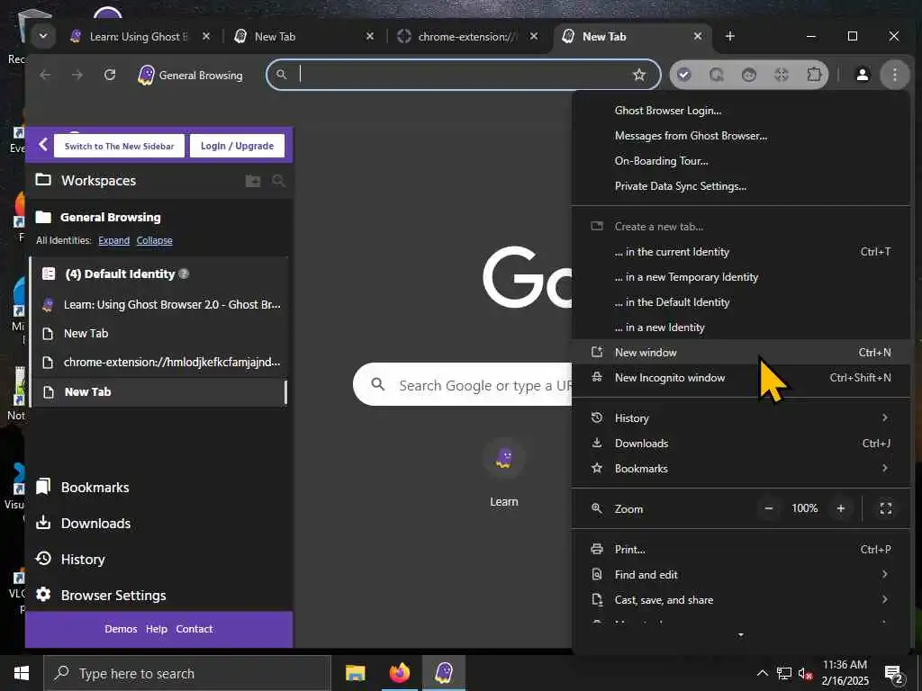The width and height of the screenshot is (922, 691).
Task: Search workspaces with the magnifier icon
Action: (279, 180)
